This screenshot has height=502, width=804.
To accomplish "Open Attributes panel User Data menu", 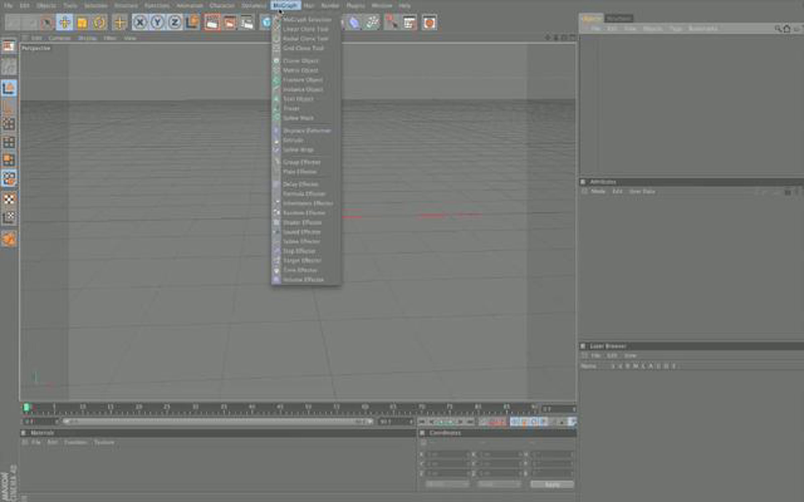I will point(642,192).
